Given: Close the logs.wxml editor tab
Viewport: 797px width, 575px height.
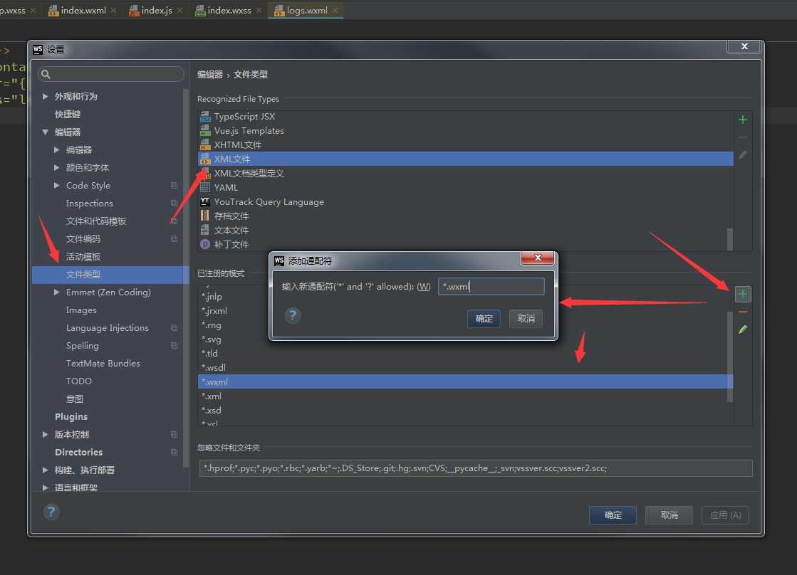Looking at the screenshot, I should 335,10.
